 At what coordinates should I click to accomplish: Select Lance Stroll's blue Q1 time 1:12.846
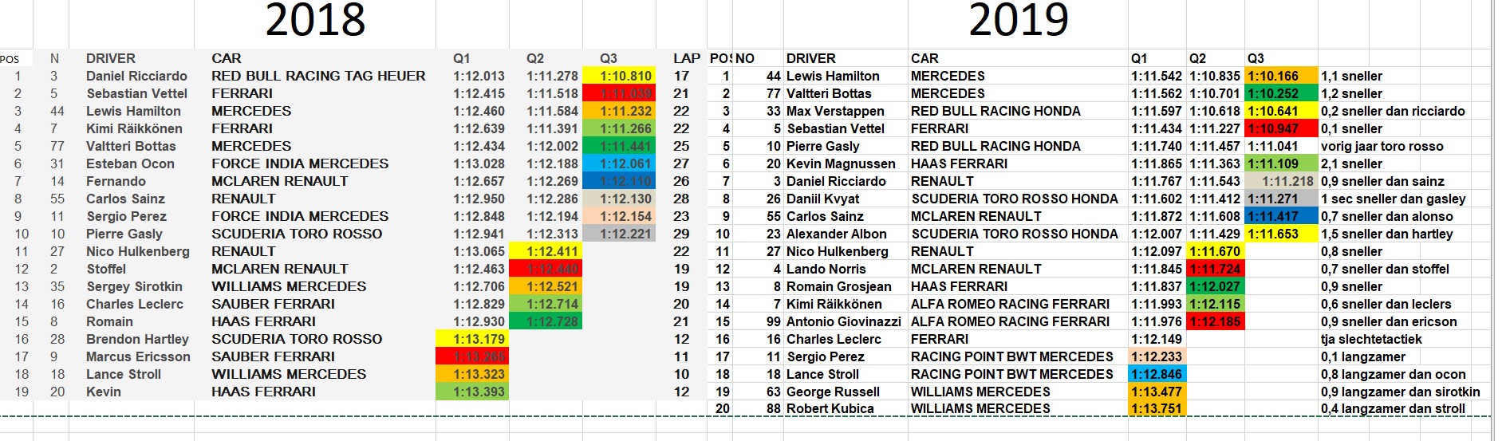[x=1157, y=374]
